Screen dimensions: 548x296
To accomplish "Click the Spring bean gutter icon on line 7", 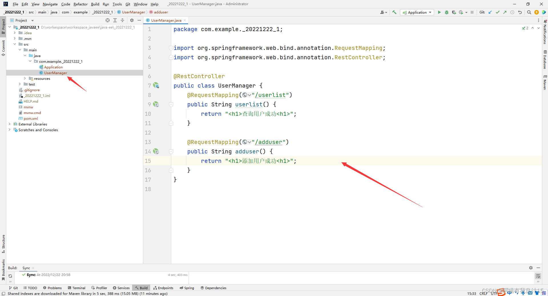I will click(x=156, y=86).
